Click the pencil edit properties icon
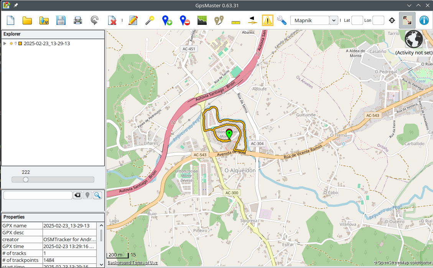The width and height of the screenshot is (433, 268). click(x=133, y=20)
